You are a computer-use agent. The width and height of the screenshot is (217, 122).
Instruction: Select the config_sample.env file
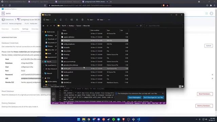point(95,44)
